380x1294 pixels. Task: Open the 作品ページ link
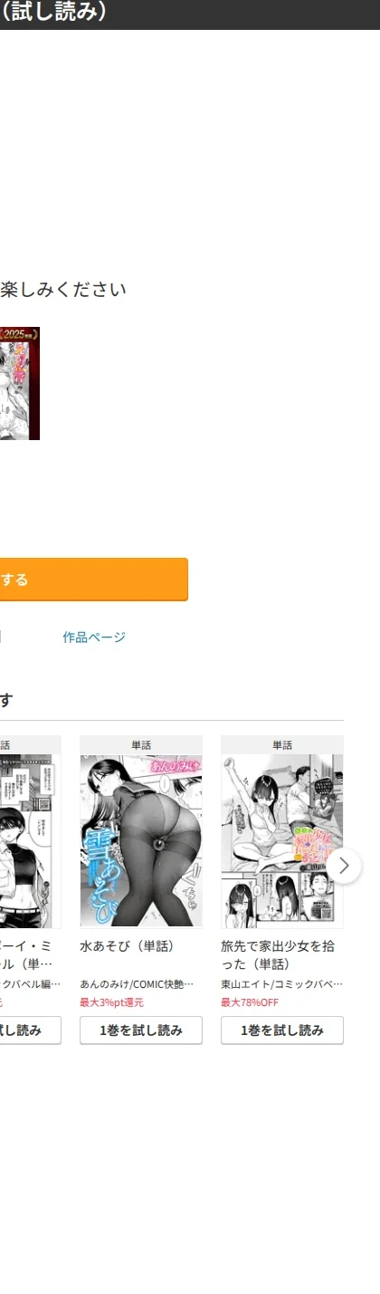coord(94,637)
